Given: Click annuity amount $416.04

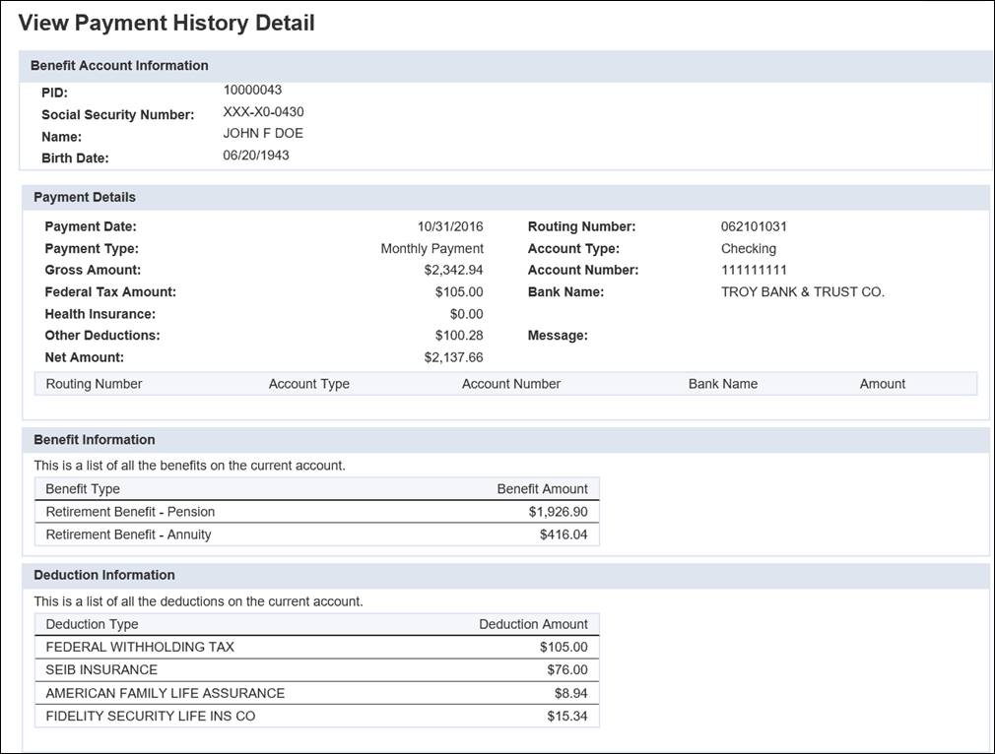Looking at the screenshot, I should (x=564, y=534).
